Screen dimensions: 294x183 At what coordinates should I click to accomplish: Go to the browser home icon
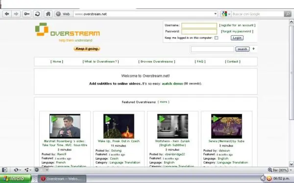[48, 14]
